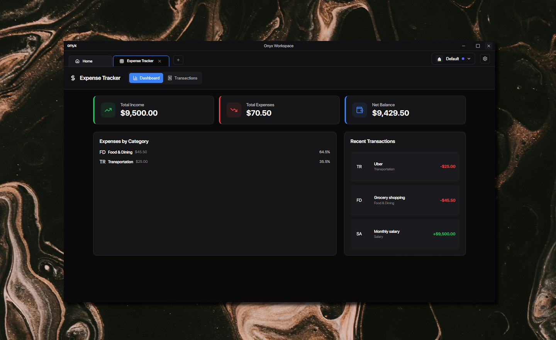The width and height of the screenshot is (556, 340).
Task: Open a new tab with plus icon
Action: pyautogui.click(x=178, y=60)
